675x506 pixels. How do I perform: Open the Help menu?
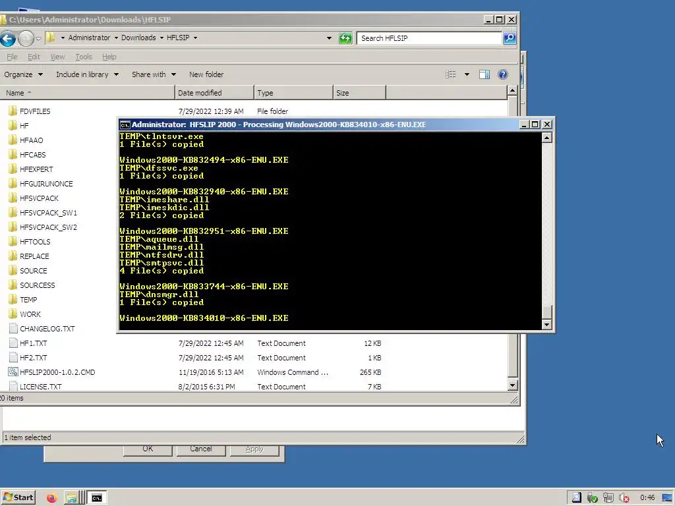click(x=109, y=57)
